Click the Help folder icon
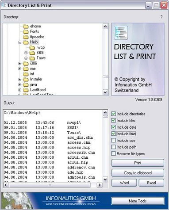169x210 pixels. [x=26, y=42]
